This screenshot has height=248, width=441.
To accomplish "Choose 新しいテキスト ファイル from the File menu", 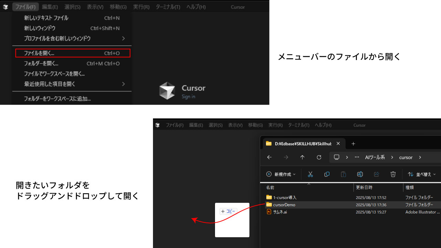I will [x=72, y=18].
